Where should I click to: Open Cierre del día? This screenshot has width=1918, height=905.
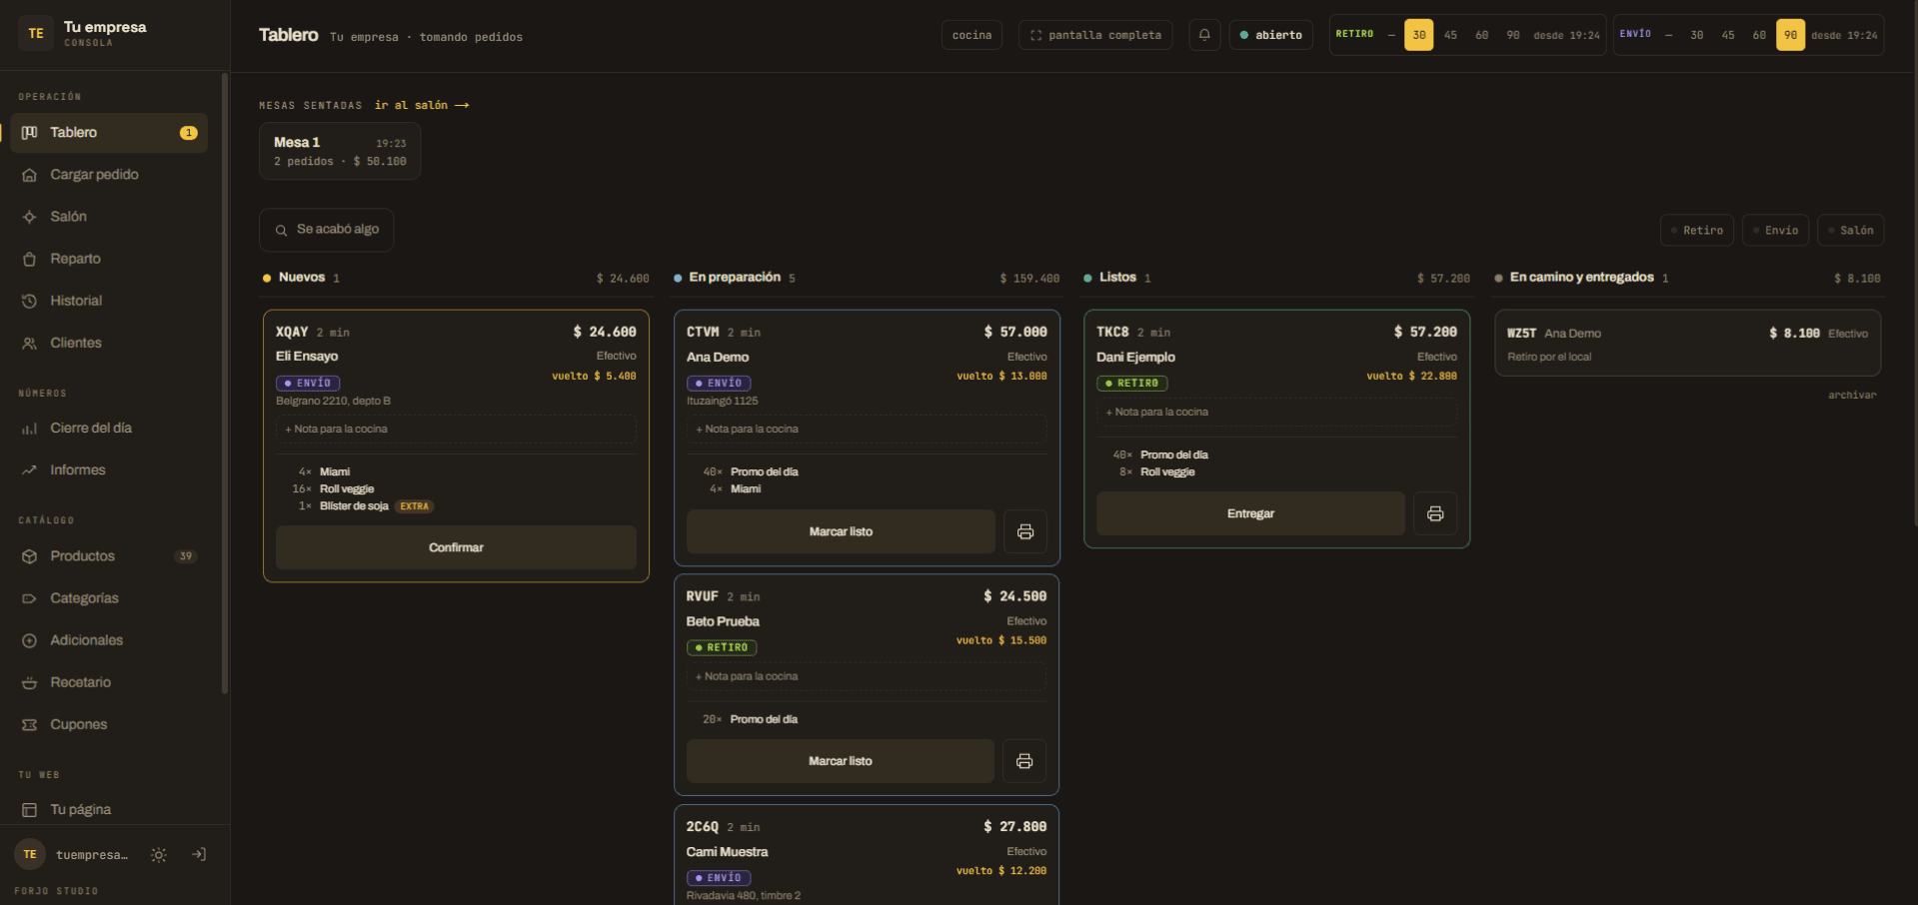pos(109,428)
